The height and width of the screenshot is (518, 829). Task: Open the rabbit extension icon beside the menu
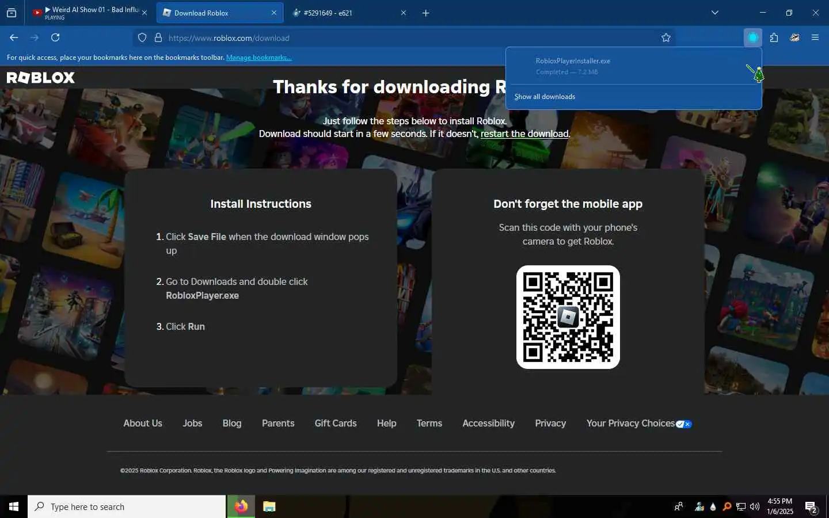[794, 38]
